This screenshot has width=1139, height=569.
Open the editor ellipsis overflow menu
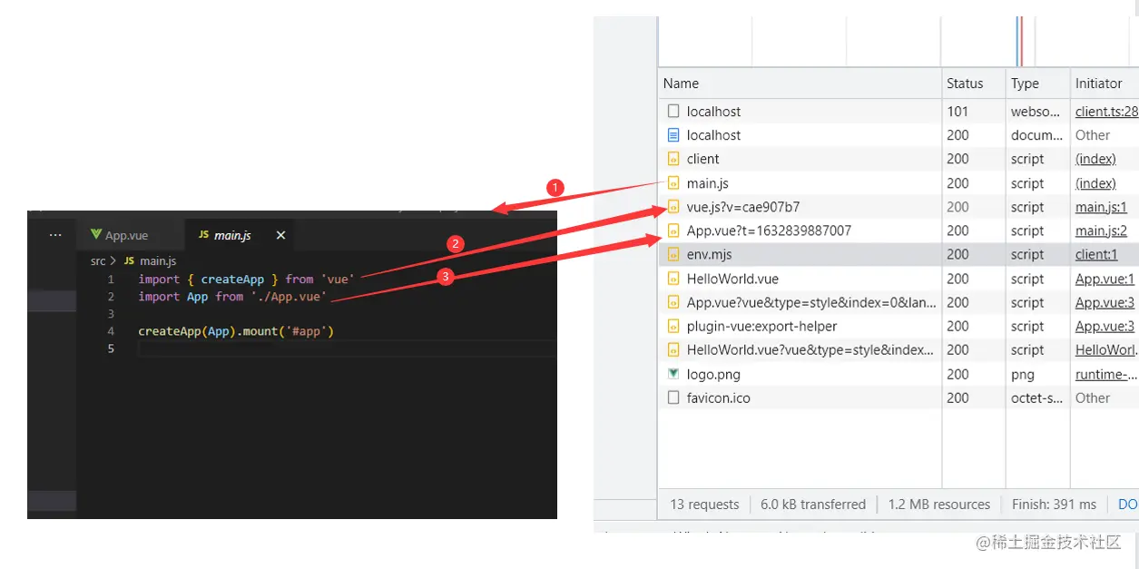(x=56, y=235)
